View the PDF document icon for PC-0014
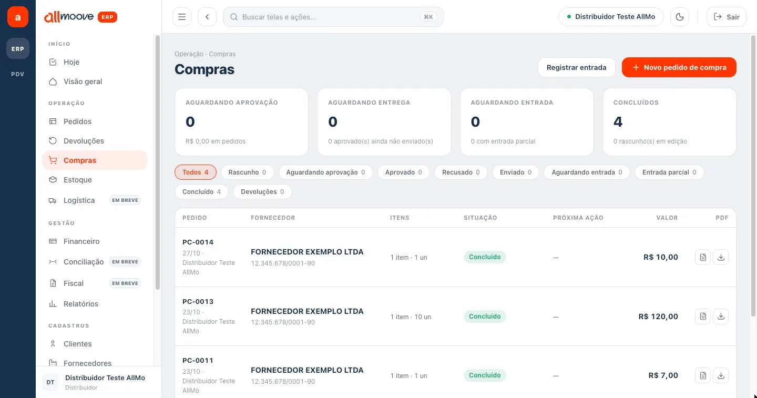The image size is (757, 398). pyautogui.click(x=703, y=257)
